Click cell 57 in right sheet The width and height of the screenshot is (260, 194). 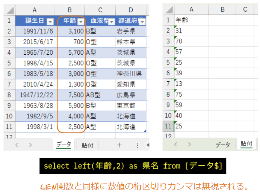point(191,52)
